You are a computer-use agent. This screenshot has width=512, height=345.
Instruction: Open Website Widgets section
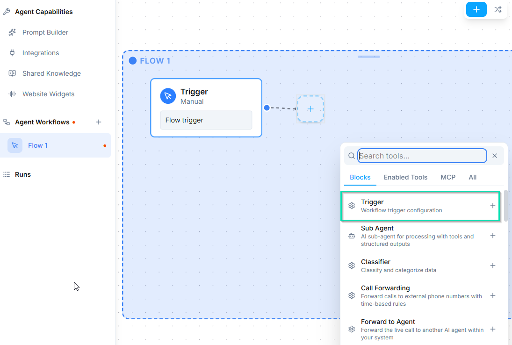(48, 94)
